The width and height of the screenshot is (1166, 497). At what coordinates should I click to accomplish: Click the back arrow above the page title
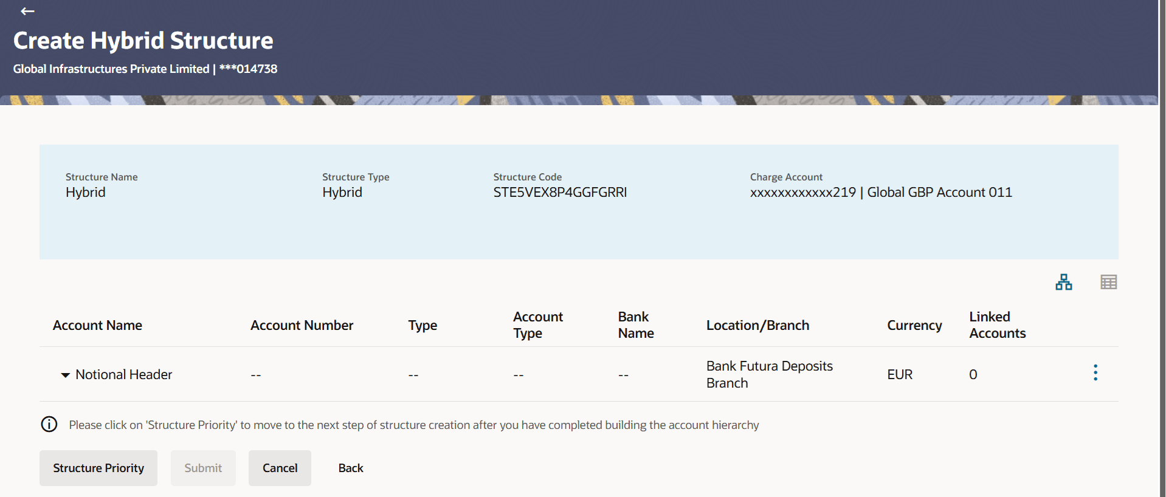[x=27, y=11]
